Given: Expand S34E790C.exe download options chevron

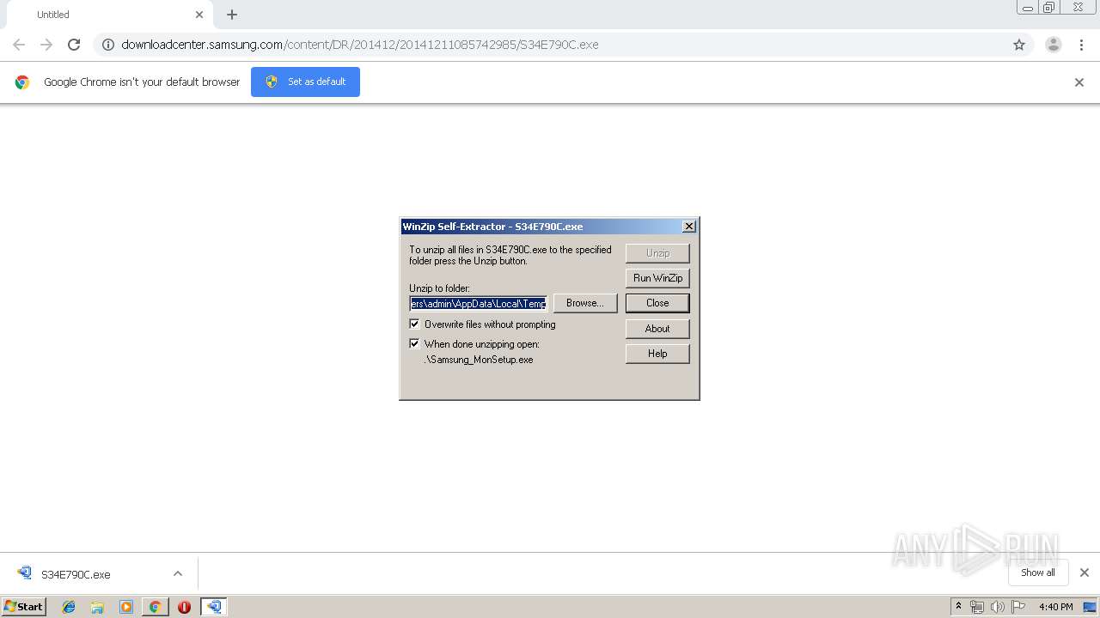Looking at the screenshot, I should [178, 573].
